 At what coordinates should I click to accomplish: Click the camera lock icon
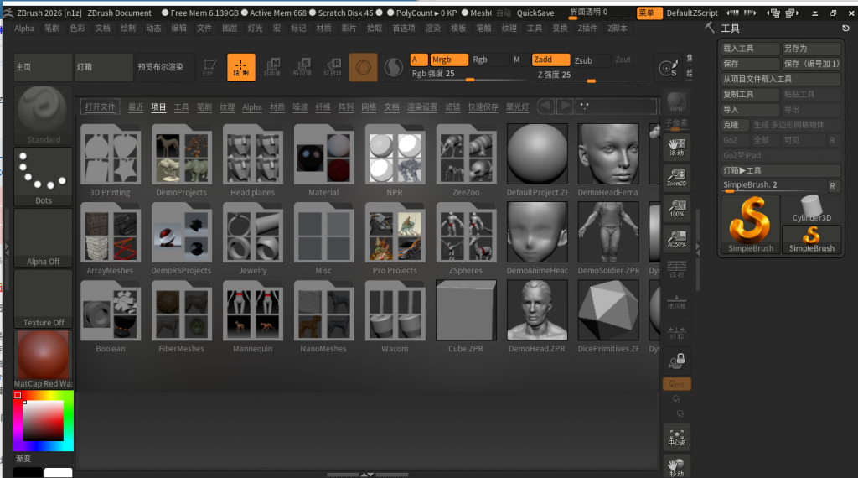(x=677, y=361)
